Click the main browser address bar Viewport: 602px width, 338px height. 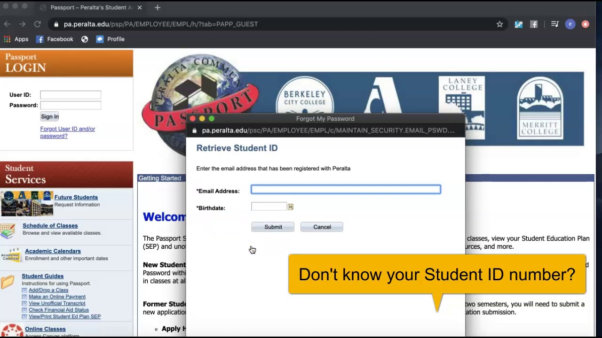[277, 24]
